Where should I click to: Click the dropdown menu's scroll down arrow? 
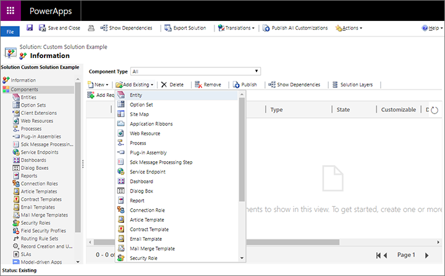coord(242,258)
